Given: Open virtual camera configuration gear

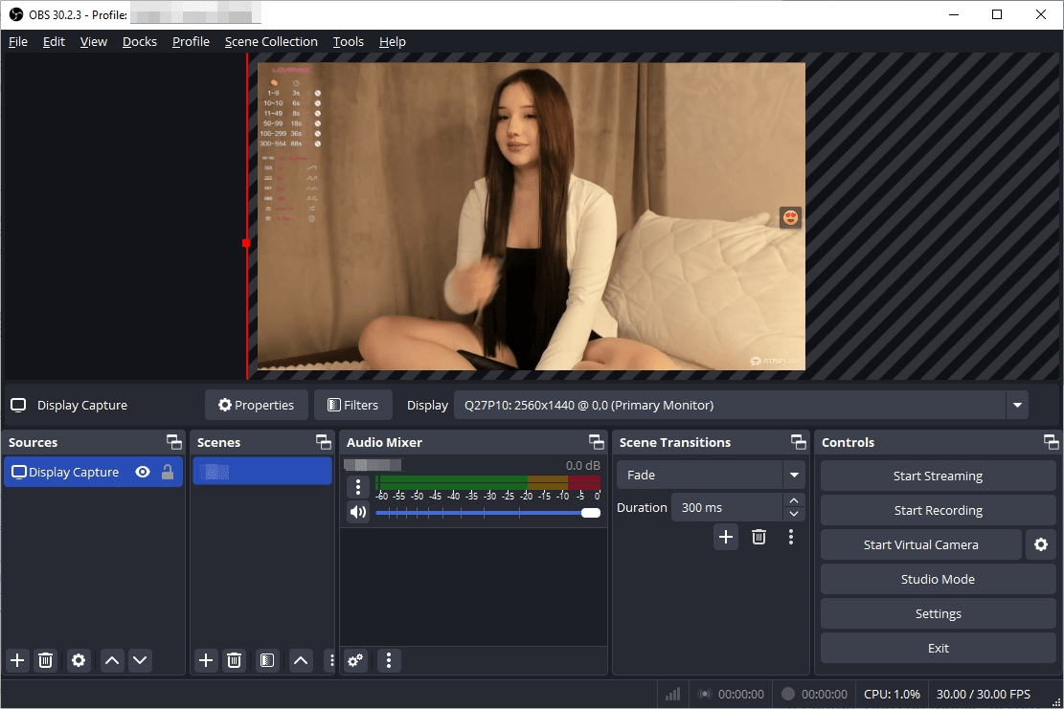Looking at the screenshot, I should pos(1041,544).
